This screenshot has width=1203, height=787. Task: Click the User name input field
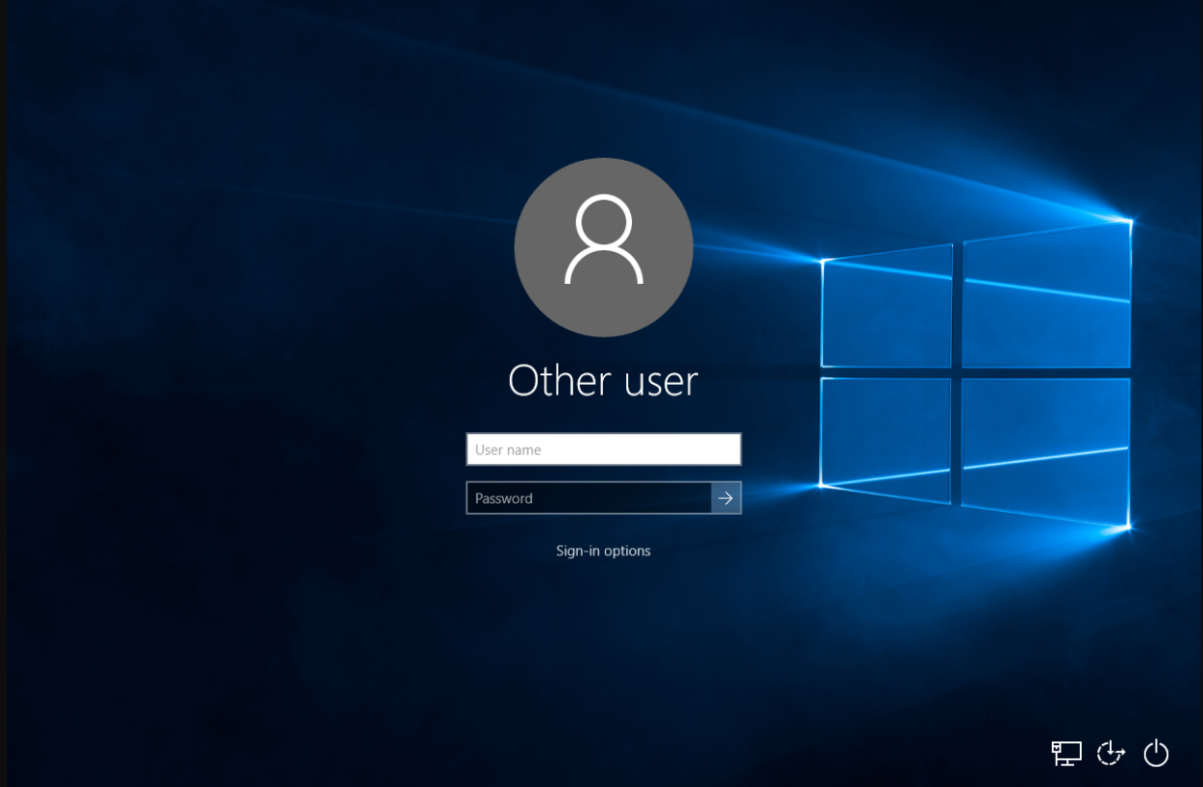click(x=603, y=449)
